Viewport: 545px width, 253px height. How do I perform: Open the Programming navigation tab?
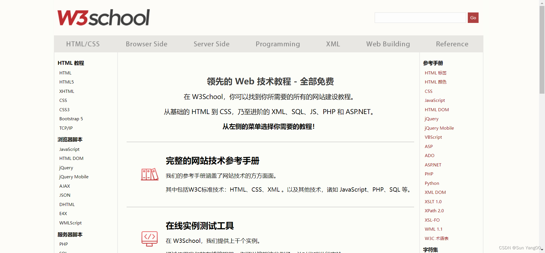[x=278, y=44]
